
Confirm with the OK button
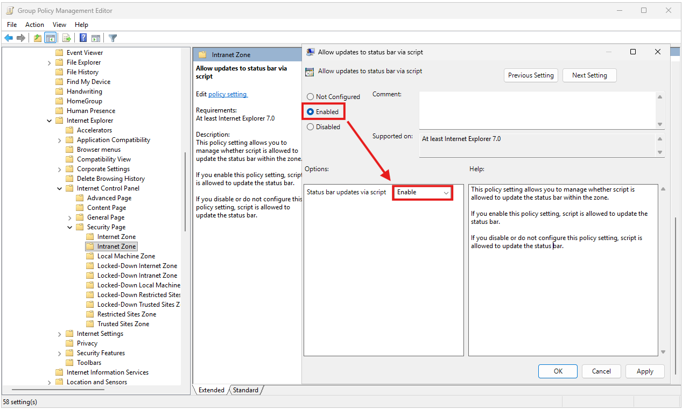pyautogui.click(x=558, y=371)
